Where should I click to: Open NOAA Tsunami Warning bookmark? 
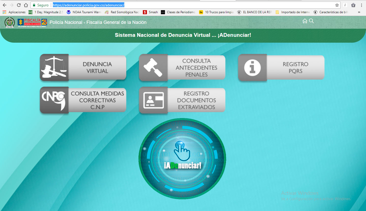84,12
